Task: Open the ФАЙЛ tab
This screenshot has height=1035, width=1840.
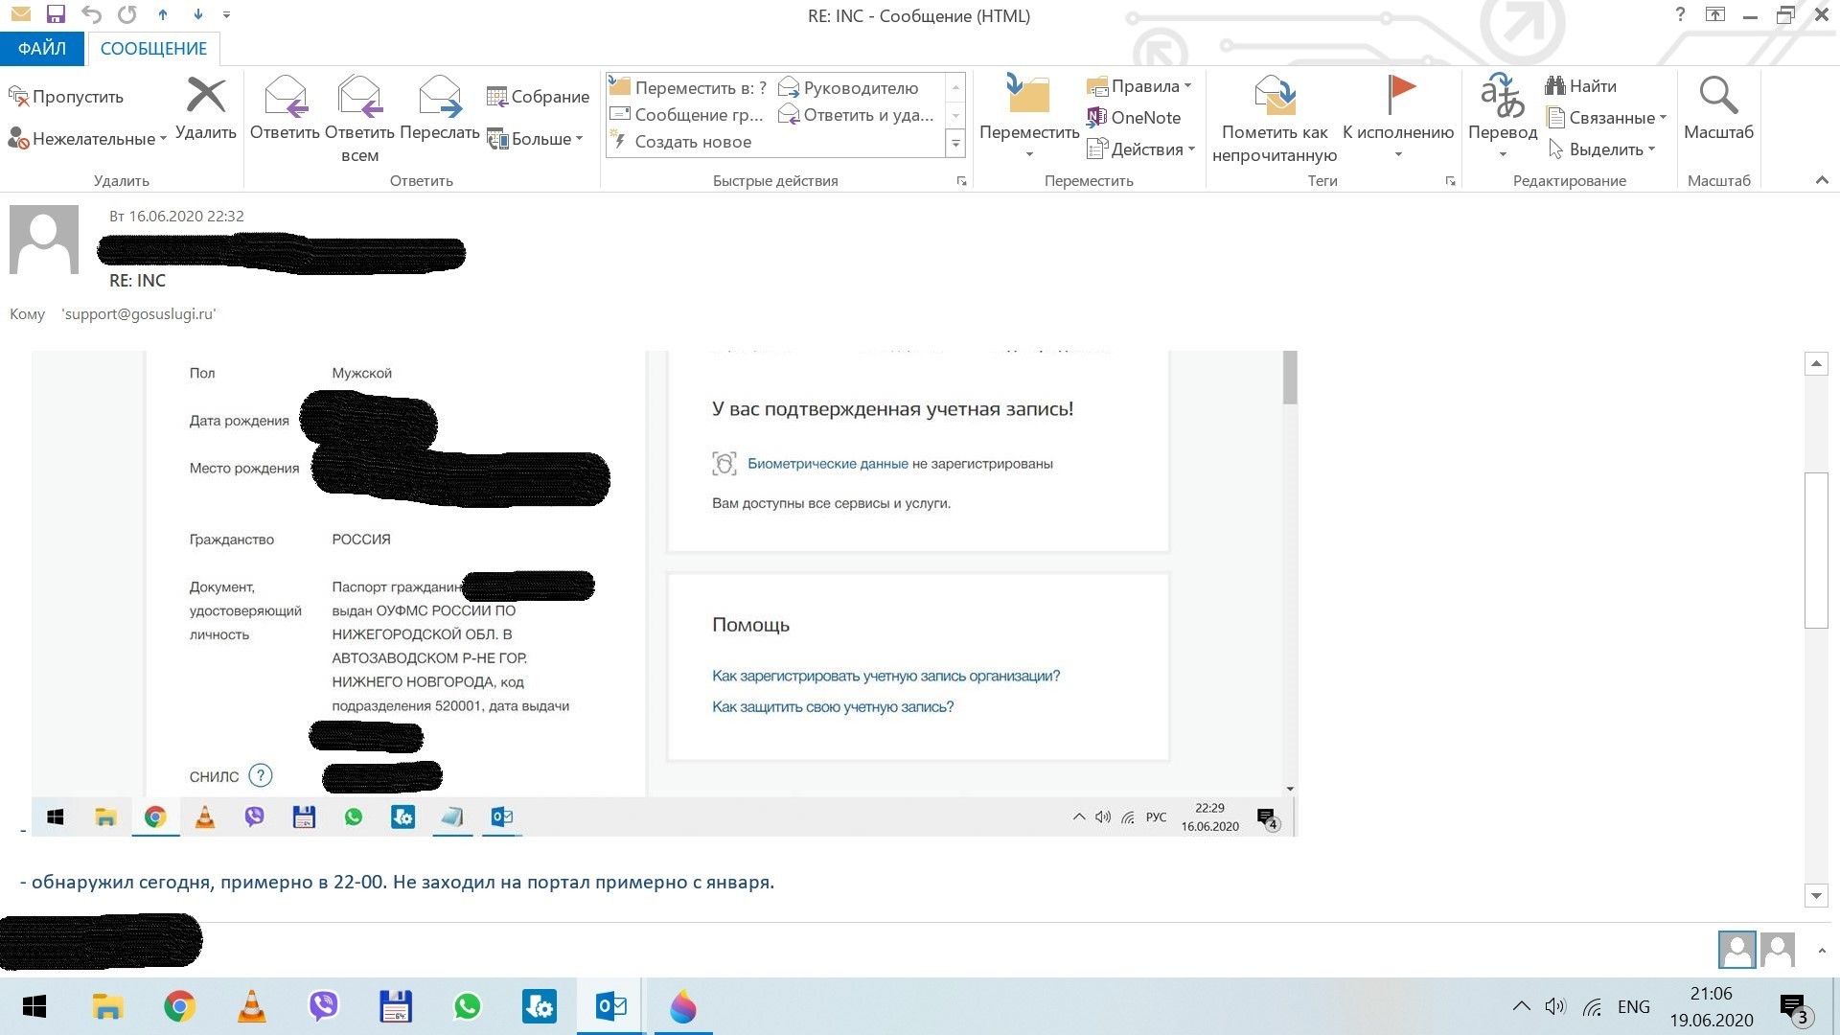Action: pos(42,48)
